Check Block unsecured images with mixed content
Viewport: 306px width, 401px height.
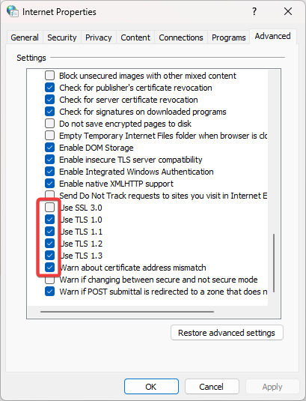[50, 76]
